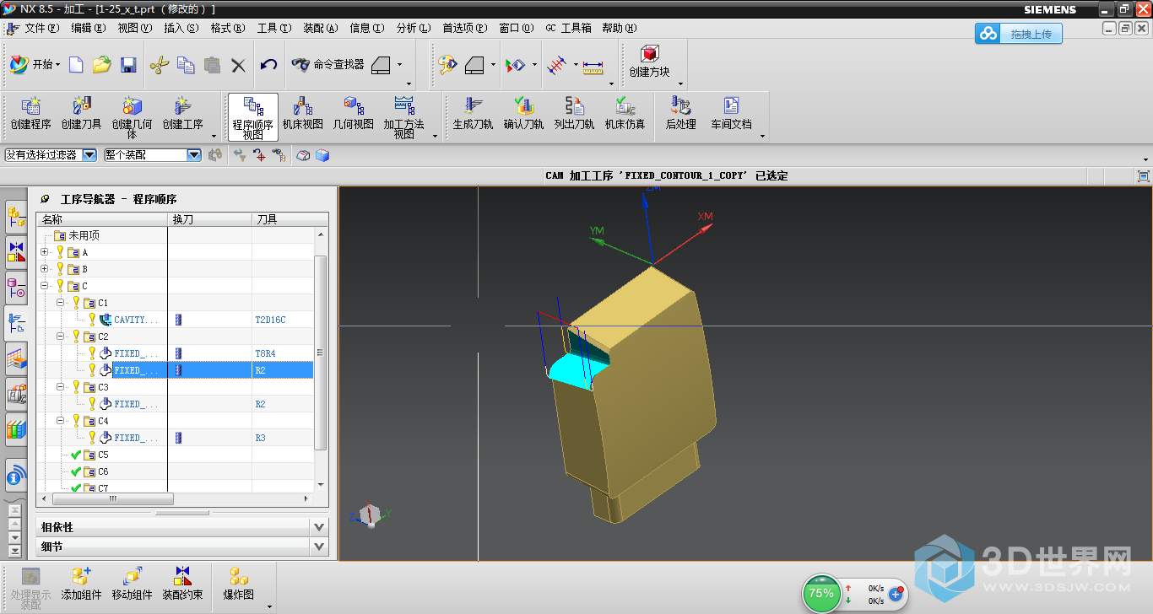Click 创建方块 create block icon

tap(649, 62)
